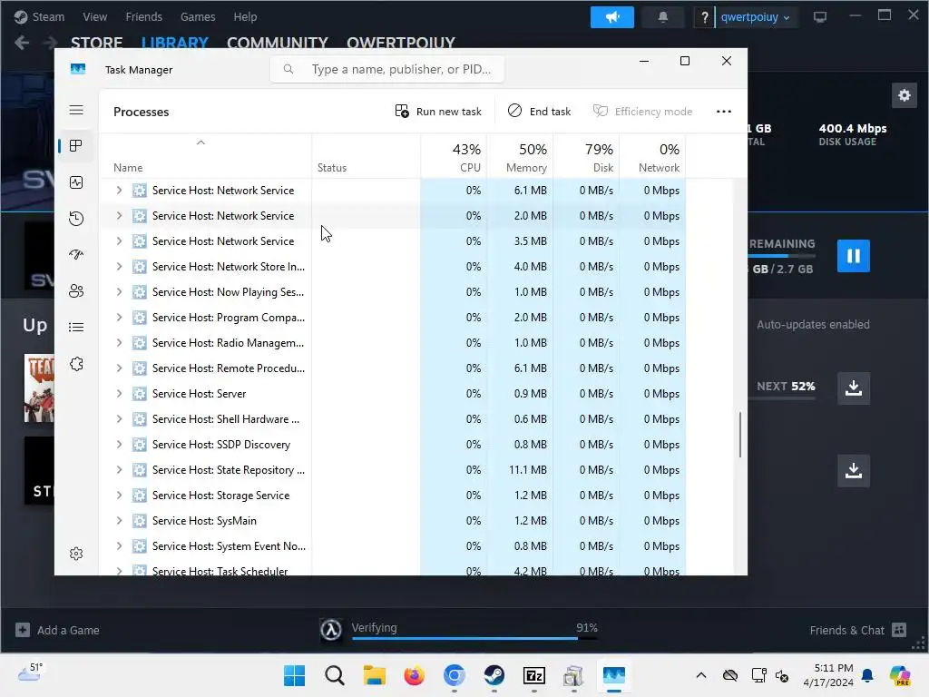Open Steam menu in menu bar
Image resolution: width=929 pixels, height=697 pixels.
click(48, 17)
